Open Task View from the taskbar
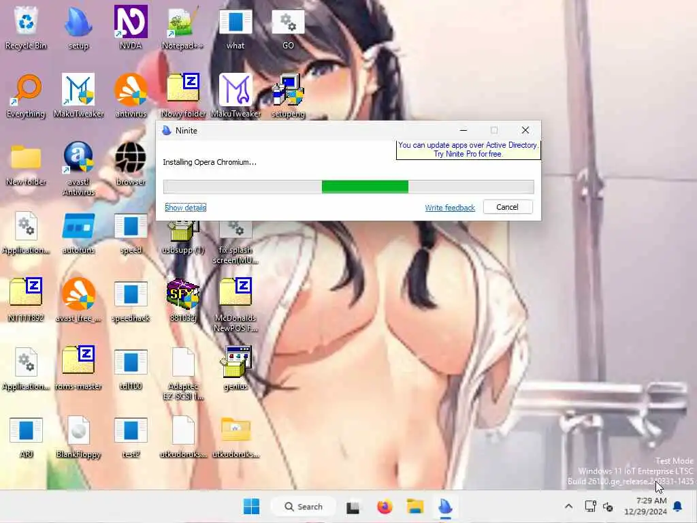 353,507
